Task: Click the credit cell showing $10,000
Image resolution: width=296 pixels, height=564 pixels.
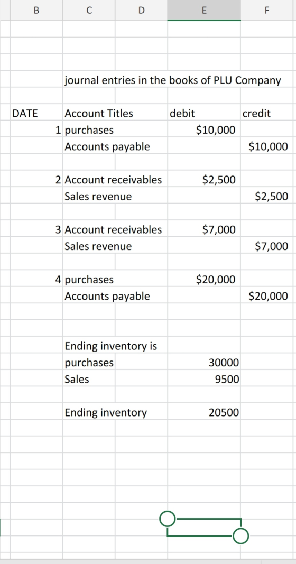Action: [266, 146]
